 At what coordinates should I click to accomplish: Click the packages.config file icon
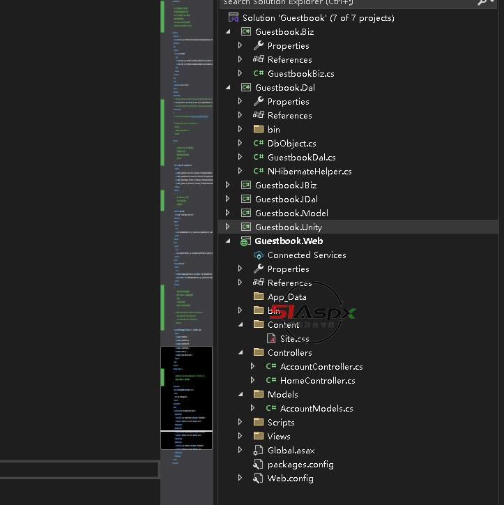tap(259, 464)
